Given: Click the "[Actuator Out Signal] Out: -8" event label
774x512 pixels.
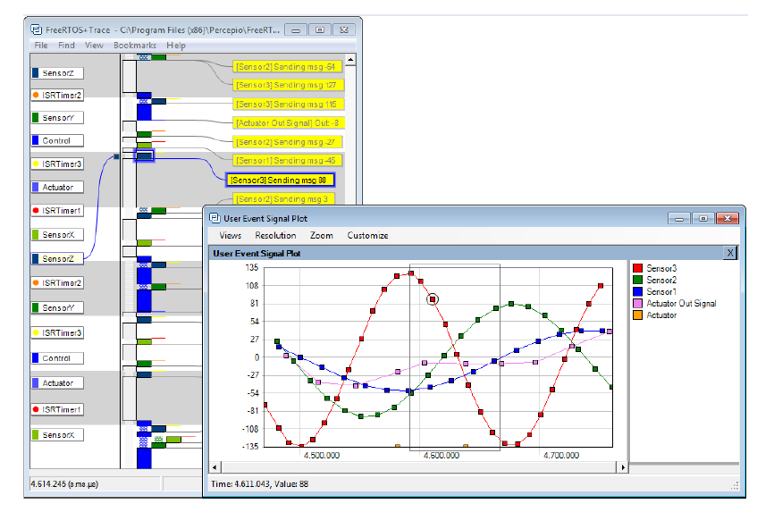Looking at the screenshot, I should pos(288,123).
